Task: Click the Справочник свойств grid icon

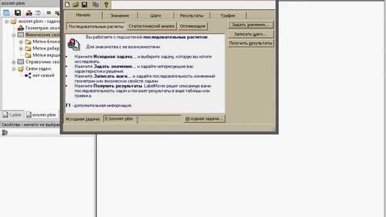Action: click(x=21, y=61)
